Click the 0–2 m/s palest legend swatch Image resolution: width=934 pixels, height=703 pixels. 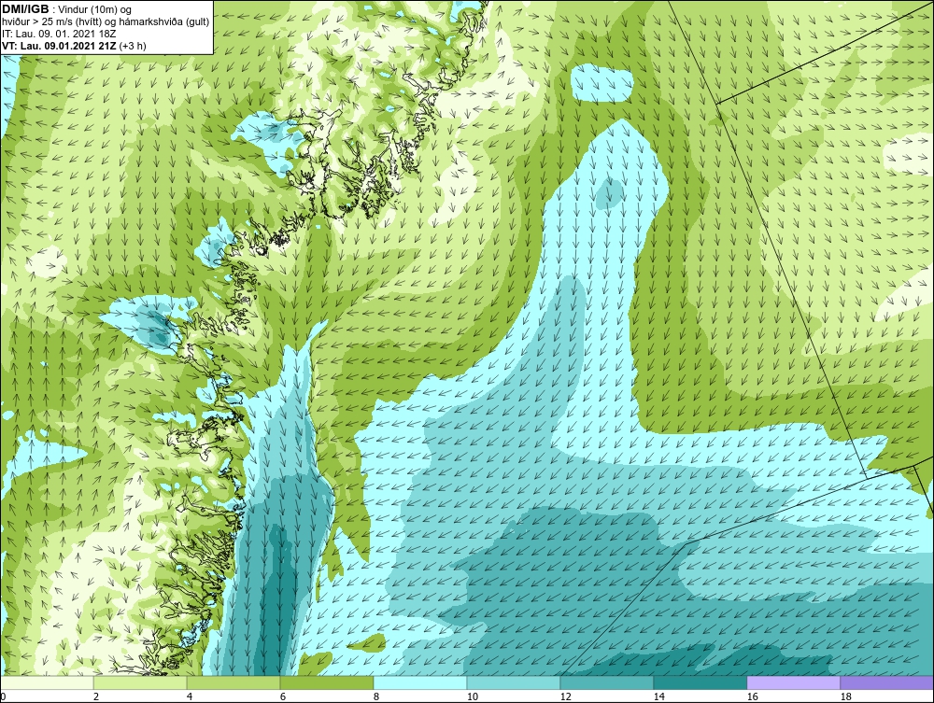click(47, 683)
